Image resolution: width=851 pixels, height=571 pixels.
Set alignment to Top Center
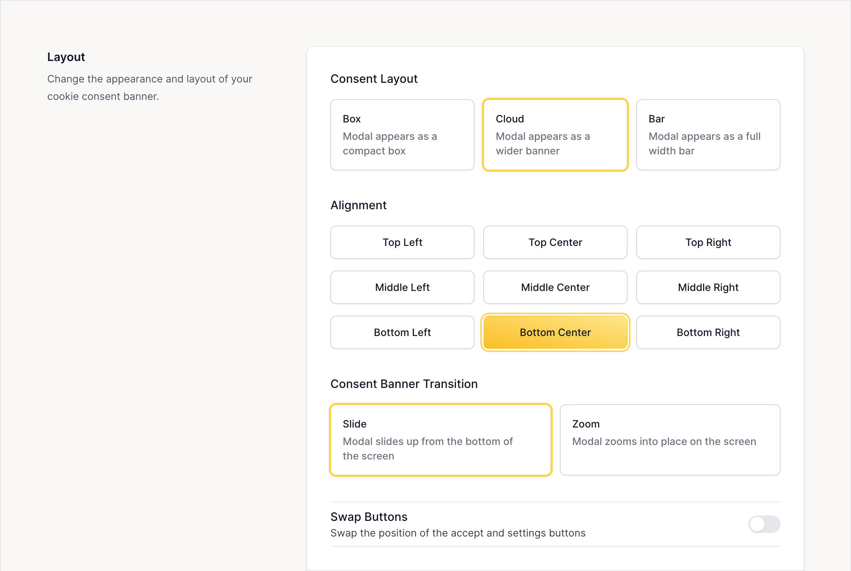click(555, 242)
